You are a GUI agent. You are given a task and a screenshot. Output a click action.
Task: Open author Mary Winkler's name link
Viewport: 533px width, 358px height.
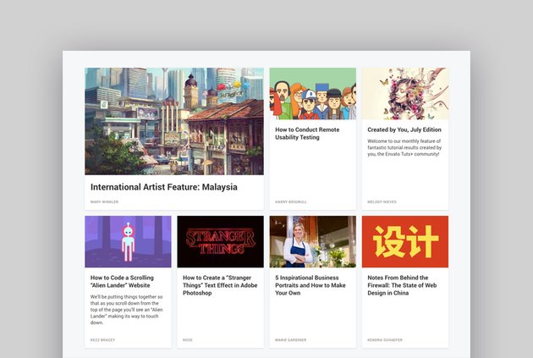[104, 202]
